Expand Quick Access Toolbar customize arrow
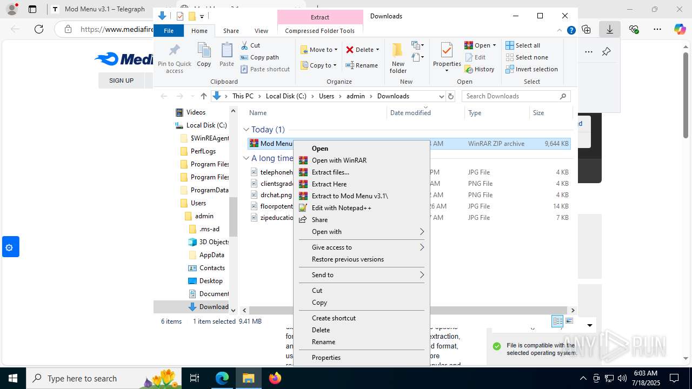 pos(202,16)
